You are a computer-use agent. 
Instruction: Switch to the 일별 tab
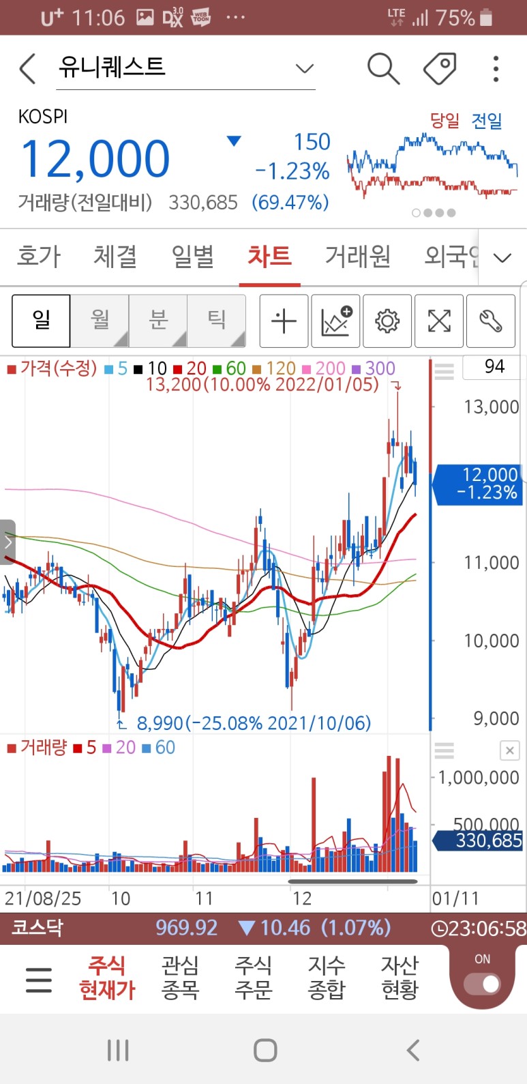pos(193,257)
